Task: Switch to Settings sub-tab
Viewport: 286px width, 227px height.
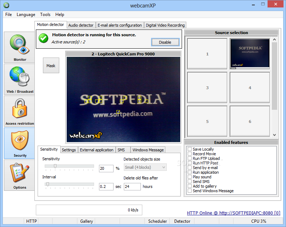Action: coord(69,150)
